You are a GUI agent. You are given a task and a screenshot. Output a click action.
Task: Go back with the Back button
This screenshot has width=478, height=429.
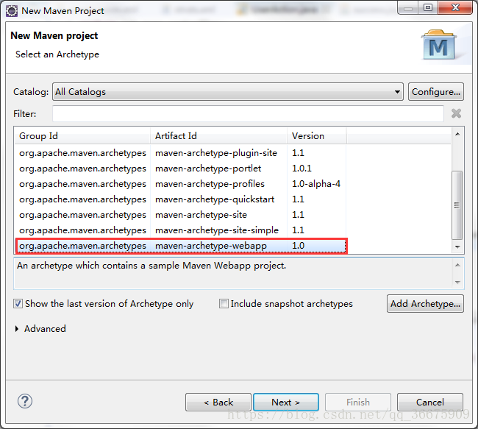point(218,403)
